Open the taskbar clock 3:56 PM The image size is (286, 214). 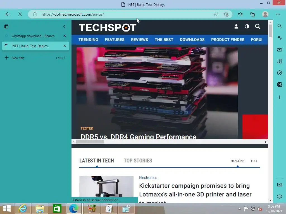tap(274, 209)
